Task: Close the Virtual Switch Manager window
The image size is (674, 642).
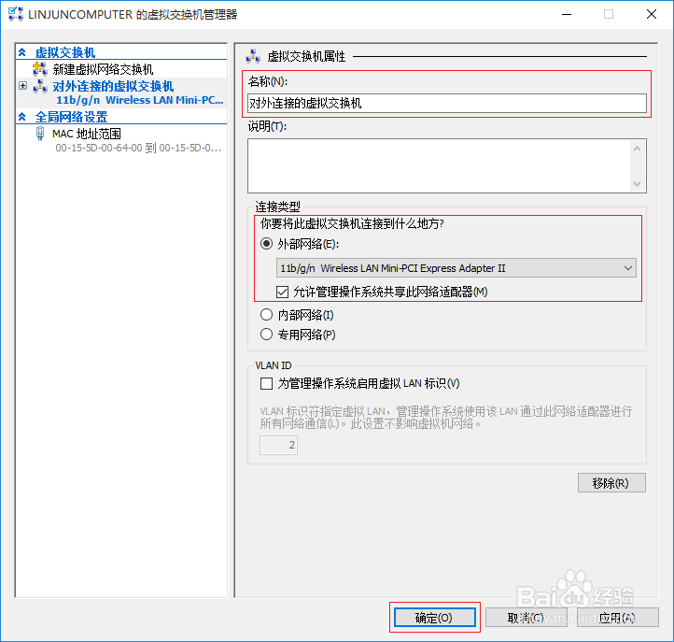Action: tap(652, 14)
